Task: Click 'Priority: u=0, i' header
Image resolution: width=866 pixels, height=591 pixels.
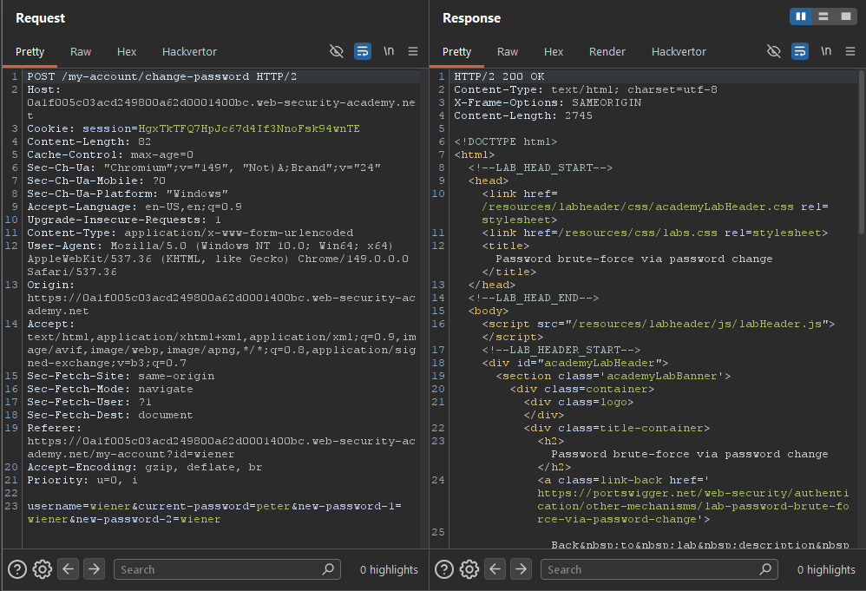Action: [82, 480]
